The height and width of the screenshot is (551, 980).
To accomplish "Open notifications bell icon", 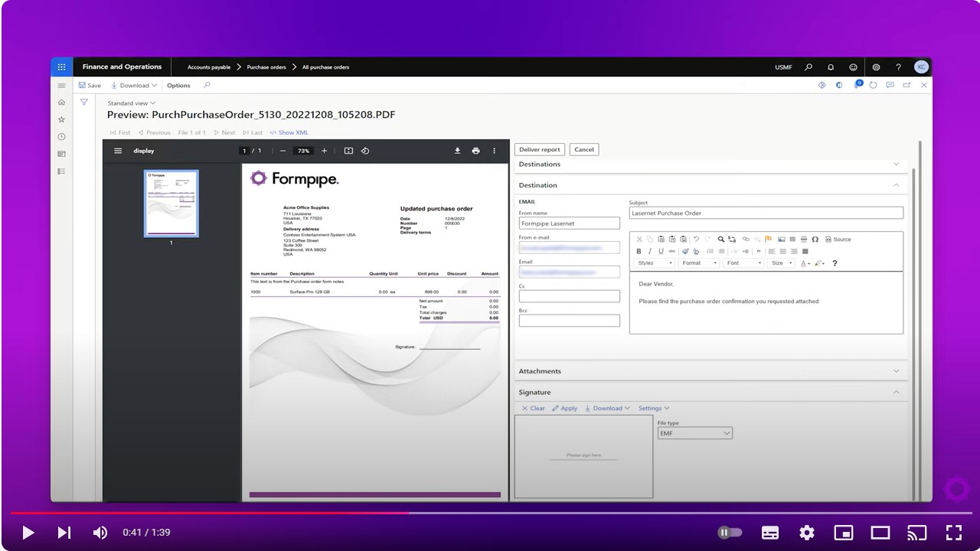I will pos(831,67).
